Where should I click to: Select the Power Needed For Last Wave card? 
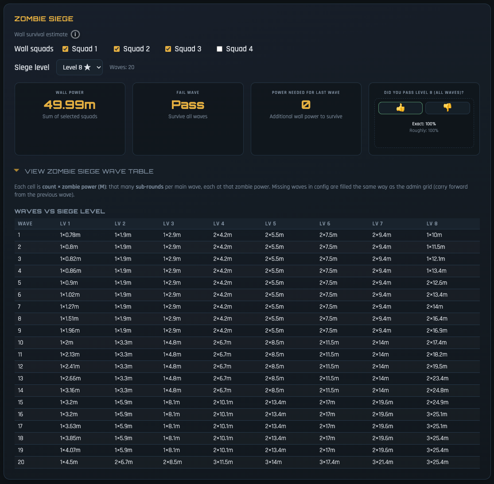click(306, 119)
